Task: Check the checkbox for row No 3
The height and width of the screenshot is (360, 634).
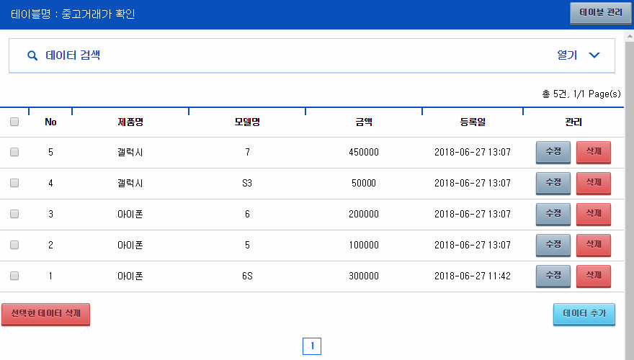Action: point(14,214)
